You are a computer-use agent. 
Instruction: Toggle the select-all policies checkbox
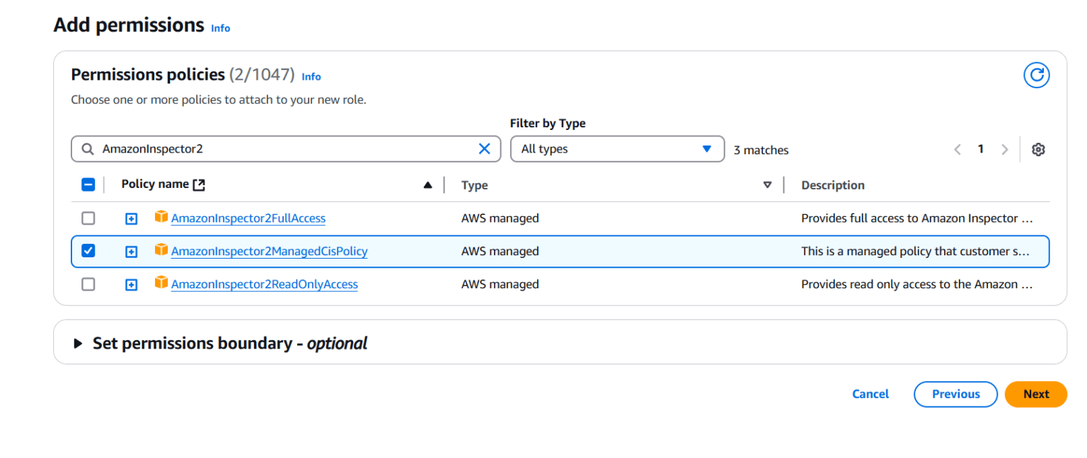pyautogui.click(x=88, y=184)
